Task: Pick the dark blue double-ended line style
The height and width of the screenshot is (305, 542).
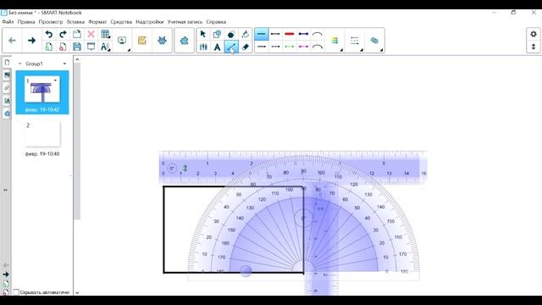Action: pyautogui.click(x=303, y=34)
